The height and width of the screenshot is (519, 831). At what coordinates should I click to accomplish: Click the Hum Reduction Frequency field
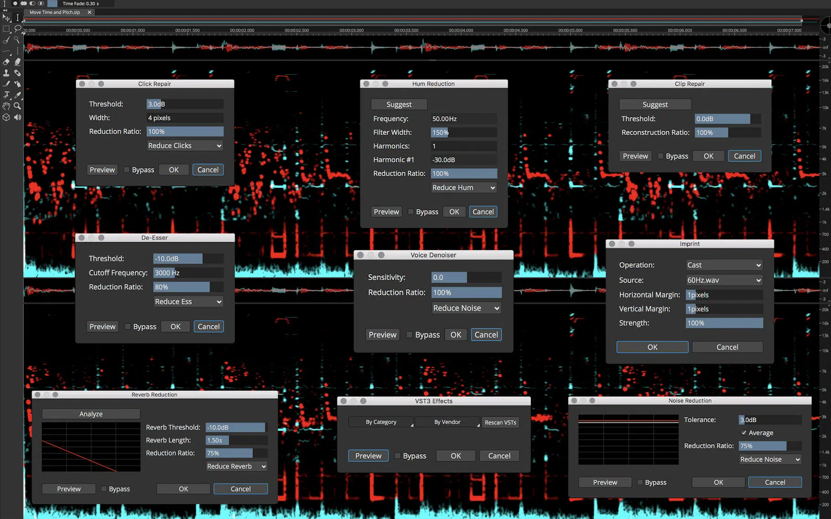pos(464,119)
